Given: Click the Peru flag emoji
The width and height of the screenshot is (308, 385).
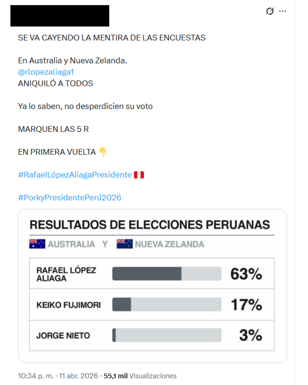Looking at the screenshot, I should click(x=139, y=175).
